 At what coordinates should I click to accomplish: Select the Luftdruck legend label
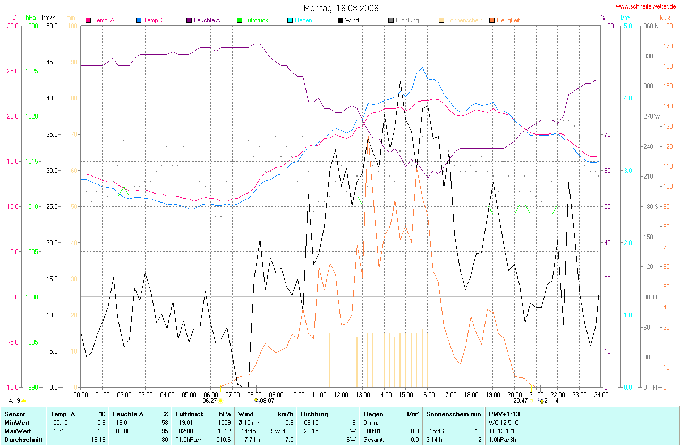[x=256, y=20]
